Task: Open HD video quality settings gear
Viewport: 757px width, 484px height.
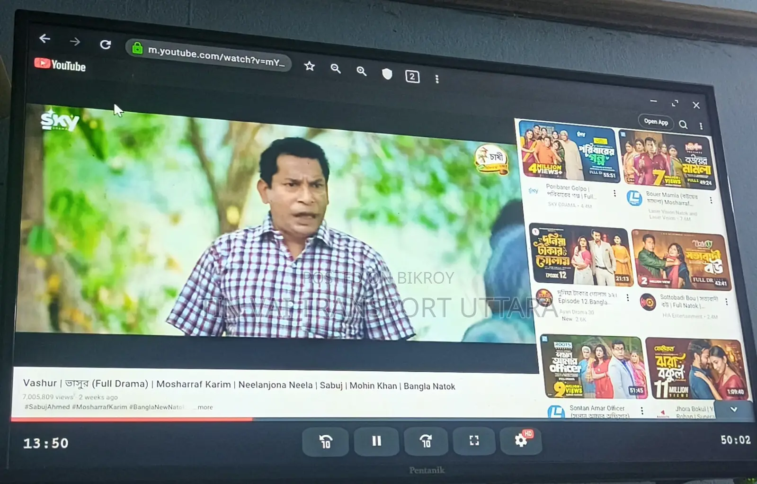Action: pyautogui.click(x=521, y=440)
